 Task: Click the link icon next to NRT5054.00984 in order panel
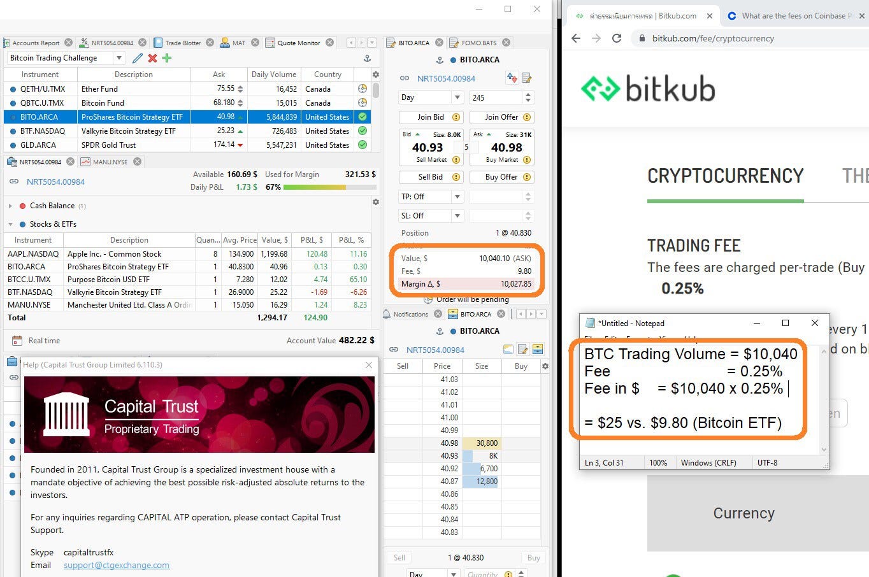pyautogui.click(x=405, y=78)
